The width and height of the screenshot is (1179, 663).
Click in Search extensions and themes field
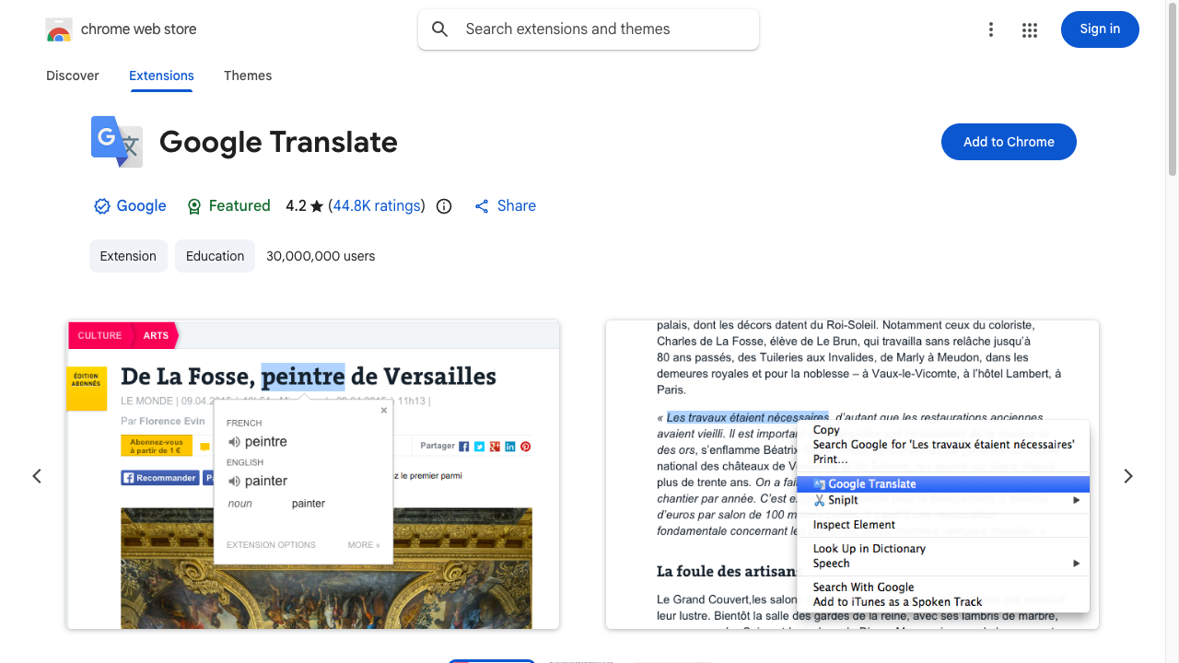tap(589, 29)
